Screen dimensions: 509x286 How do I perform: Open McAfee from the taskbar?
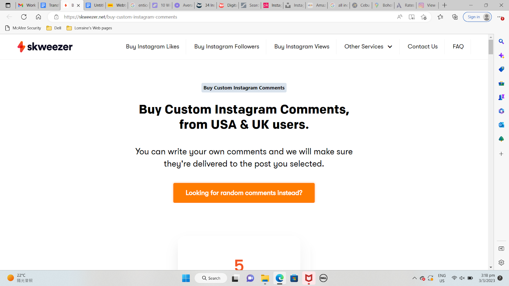click(309, 278)
